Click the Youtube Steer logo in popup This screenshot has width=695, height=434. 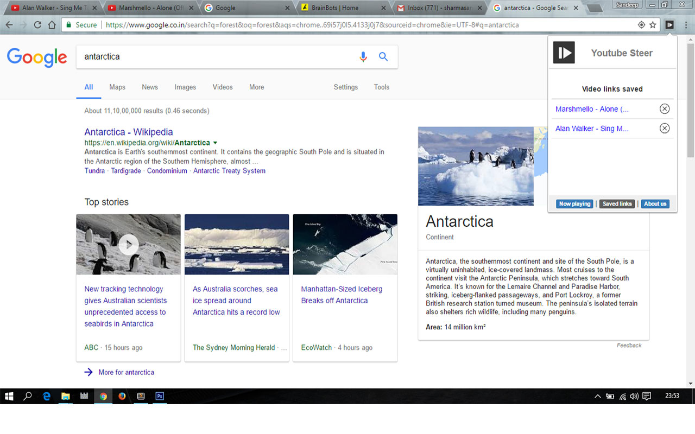pos(564,53)
